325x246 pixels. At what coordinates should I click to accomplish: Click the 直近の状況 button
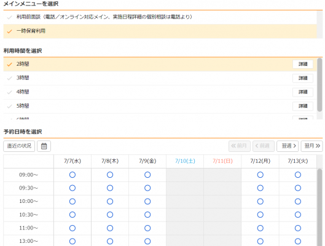click(19, 146)
